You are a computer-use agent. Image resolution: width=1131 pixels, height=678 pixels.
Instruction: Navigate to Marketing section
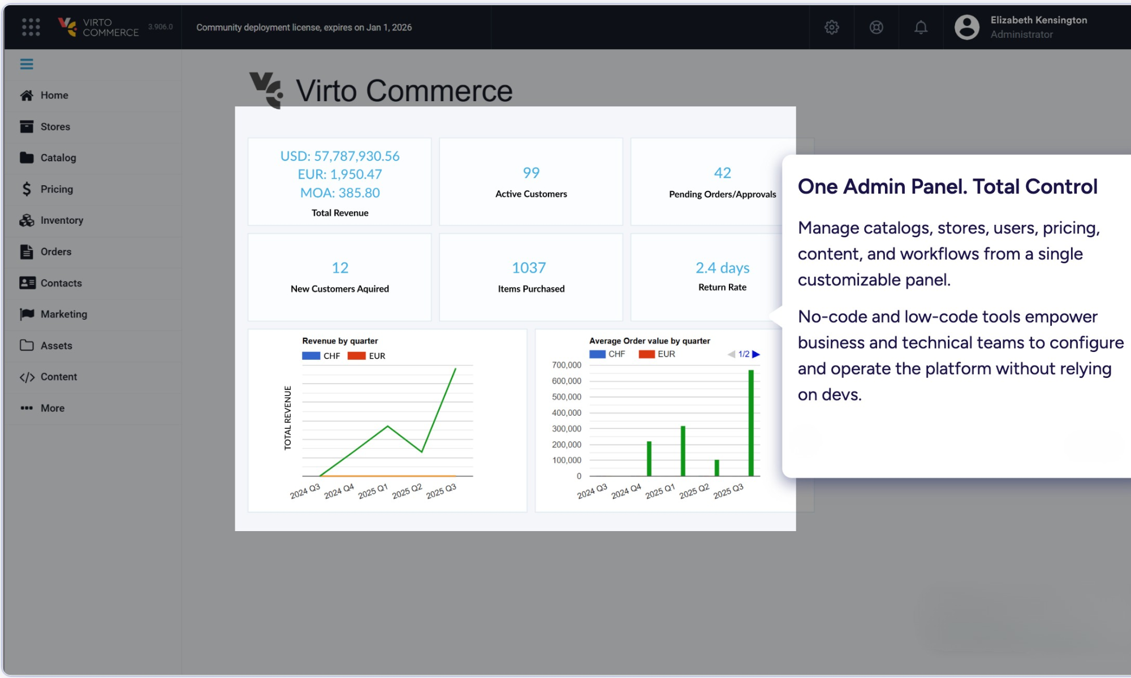point(63,314)
